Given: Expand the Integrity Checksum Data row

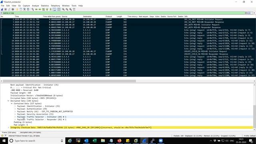Looking at the screenshot, I should pyautogui.click(x=8, y=128).
